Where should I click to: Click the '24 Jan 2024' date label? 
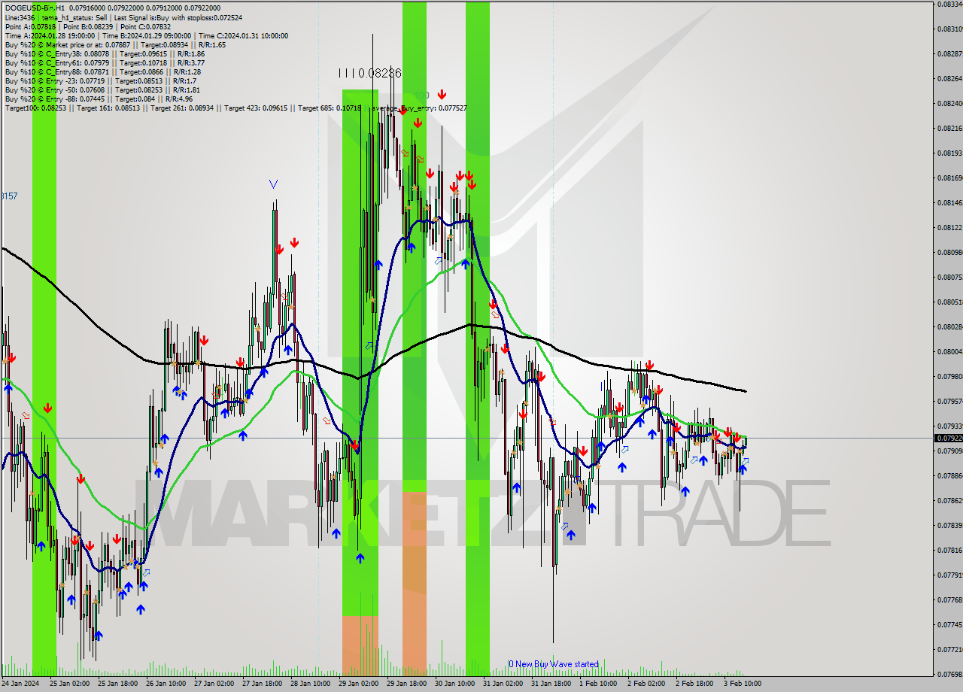[20, 684]
